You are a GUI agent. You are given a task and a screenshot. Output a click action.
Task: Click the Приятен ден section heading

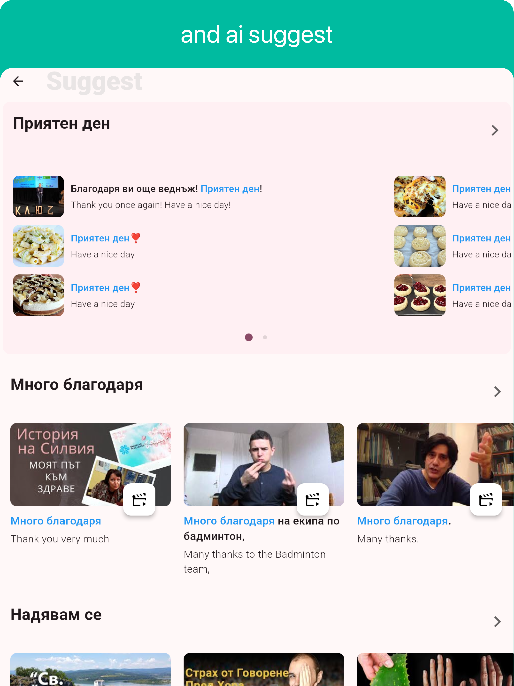(61, 124)
